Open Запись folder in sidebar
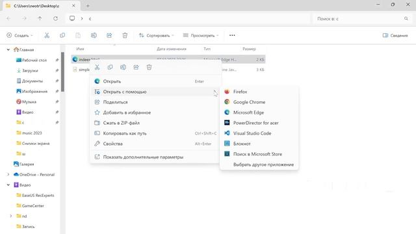 [25, 227]
